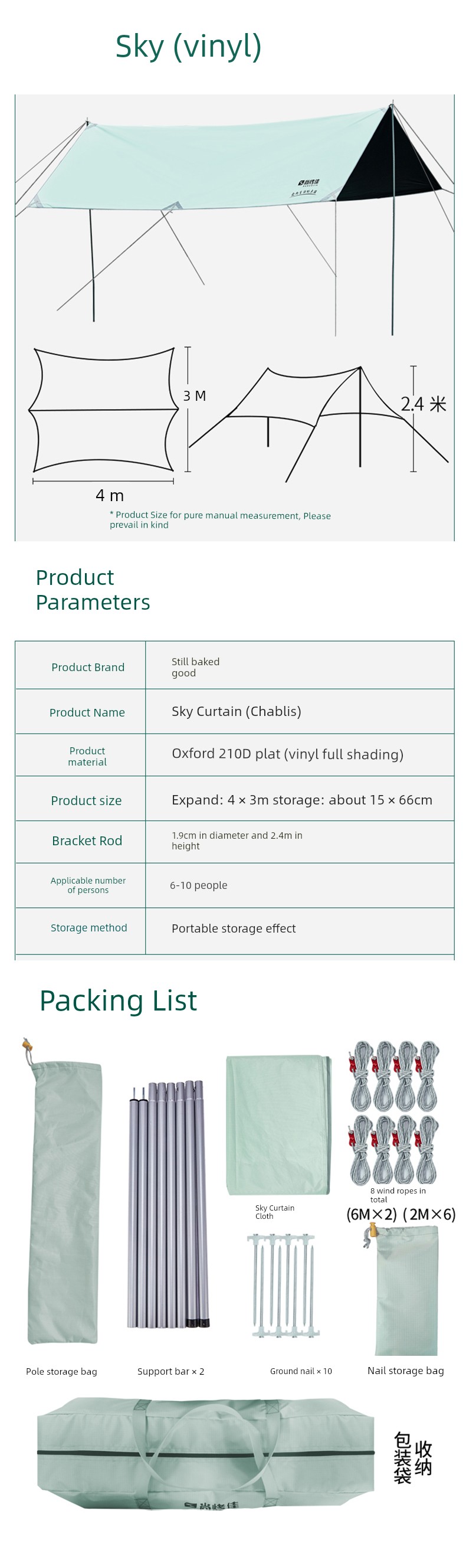Select the Product Brand table row label
Viewport: 466px width, 1563px height.
point(88,667)
